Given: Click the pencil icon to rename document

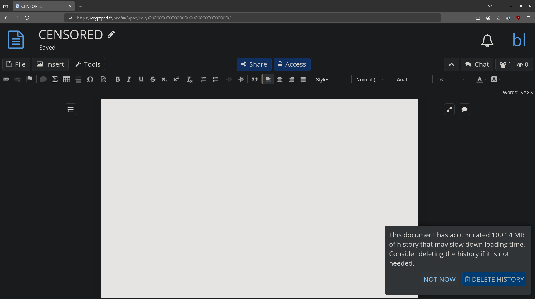Looking at the screenshot, I should point(111,34).
